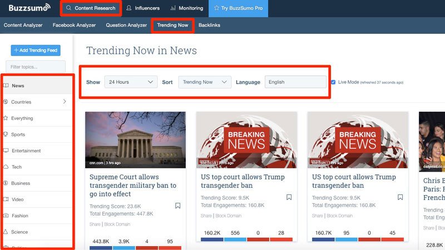Screen dimensions: 445x250
Task: Open the Influencers tab
Action: click(143, 8)
